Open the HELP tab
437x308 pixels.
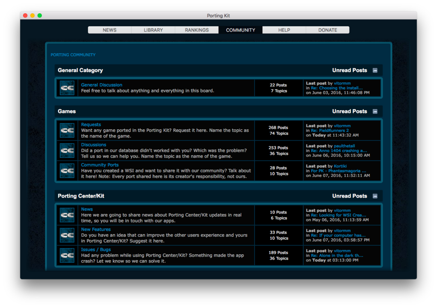pos(284,30)
